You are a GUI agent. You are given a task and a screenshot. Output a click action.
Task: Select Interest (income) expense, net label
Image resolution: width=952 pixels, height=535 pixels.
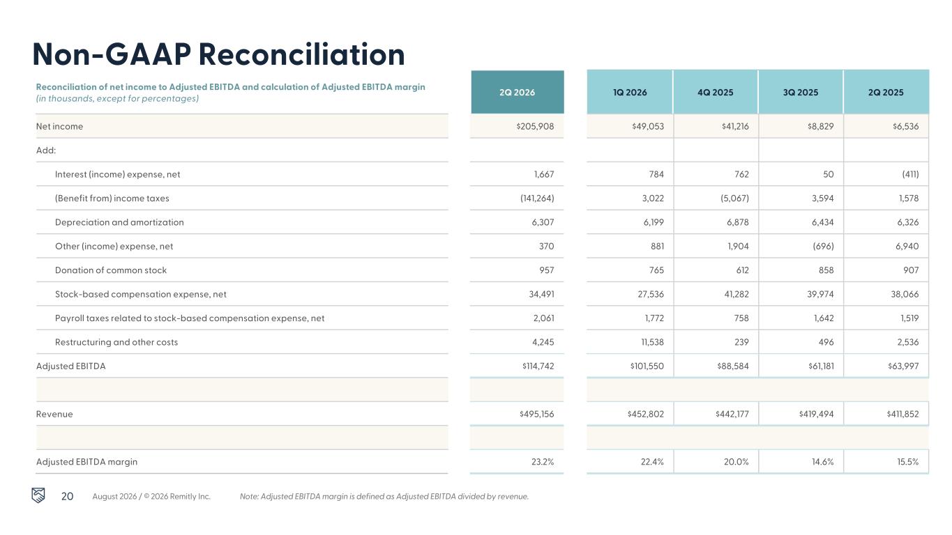(x=117, y=174)
